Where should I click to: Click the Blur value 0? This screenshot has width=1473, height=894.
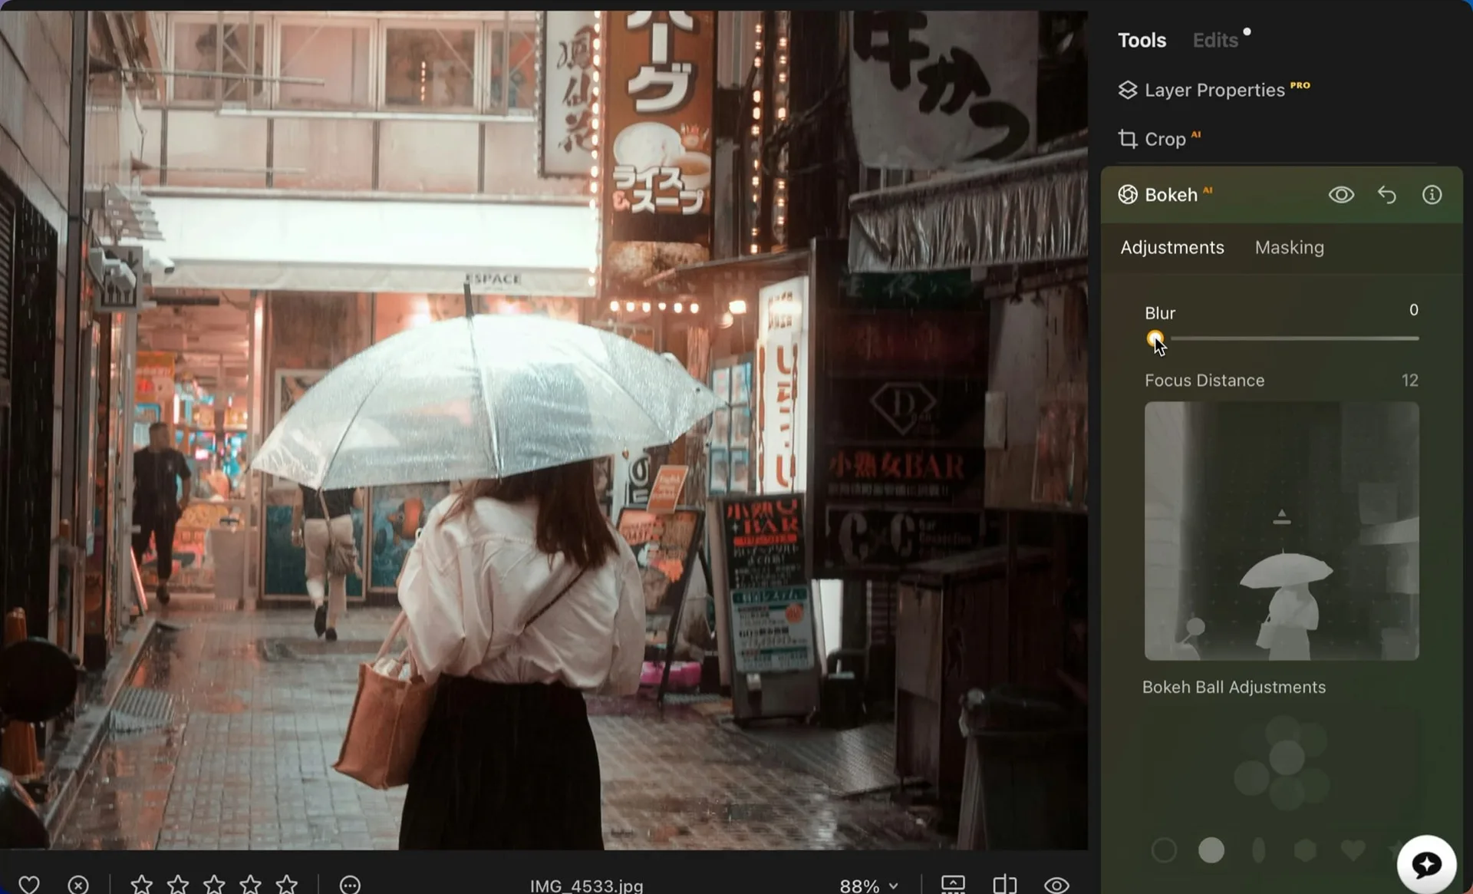[1413, 310]
